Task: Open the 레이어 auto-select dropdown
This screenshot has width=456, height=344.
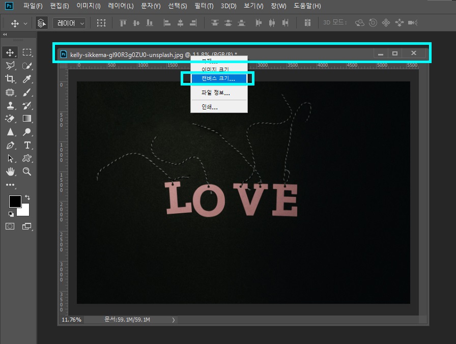Action: [x=69, y=23]
